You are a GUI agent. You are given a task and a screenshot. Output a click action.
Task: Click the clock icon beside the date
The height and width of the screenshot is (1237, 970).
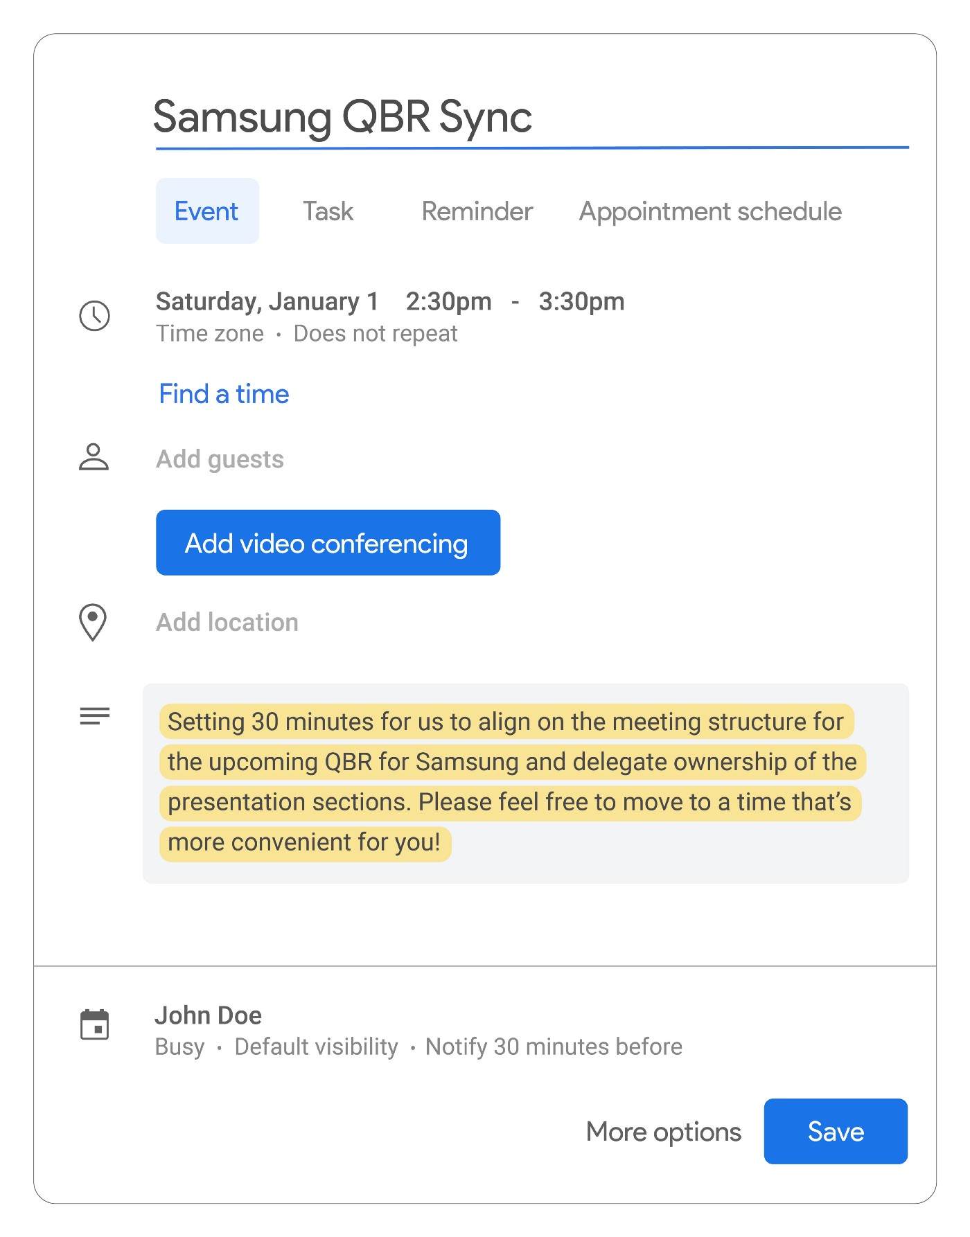[94, 316]
